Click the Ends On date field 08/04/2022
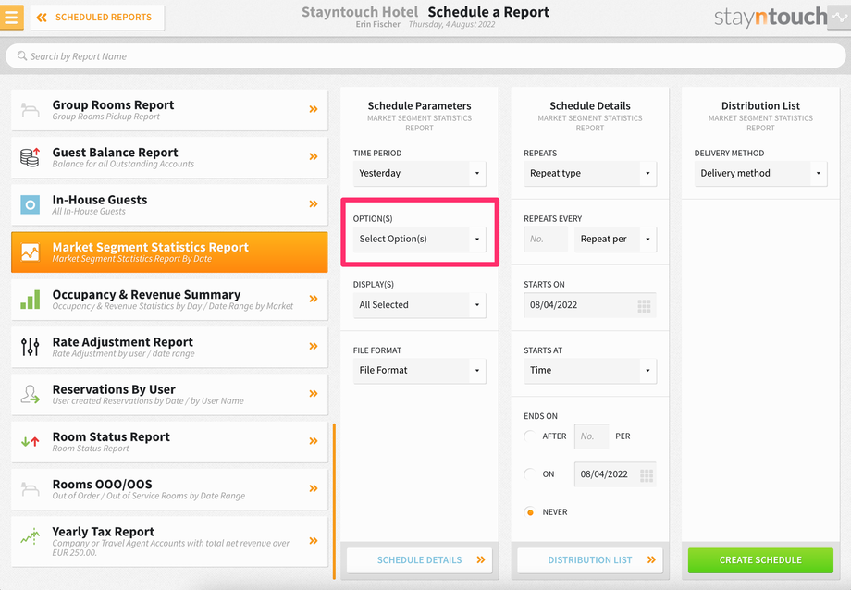The width and height of the screenshot is (851, 590). coord(615,474)
